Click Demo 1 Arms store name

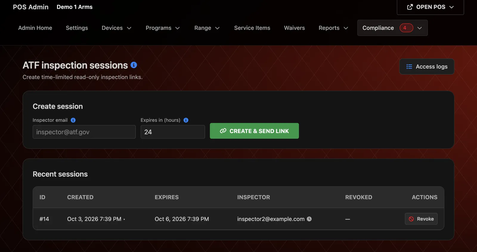pyautogui.click(x=75, y=7)
